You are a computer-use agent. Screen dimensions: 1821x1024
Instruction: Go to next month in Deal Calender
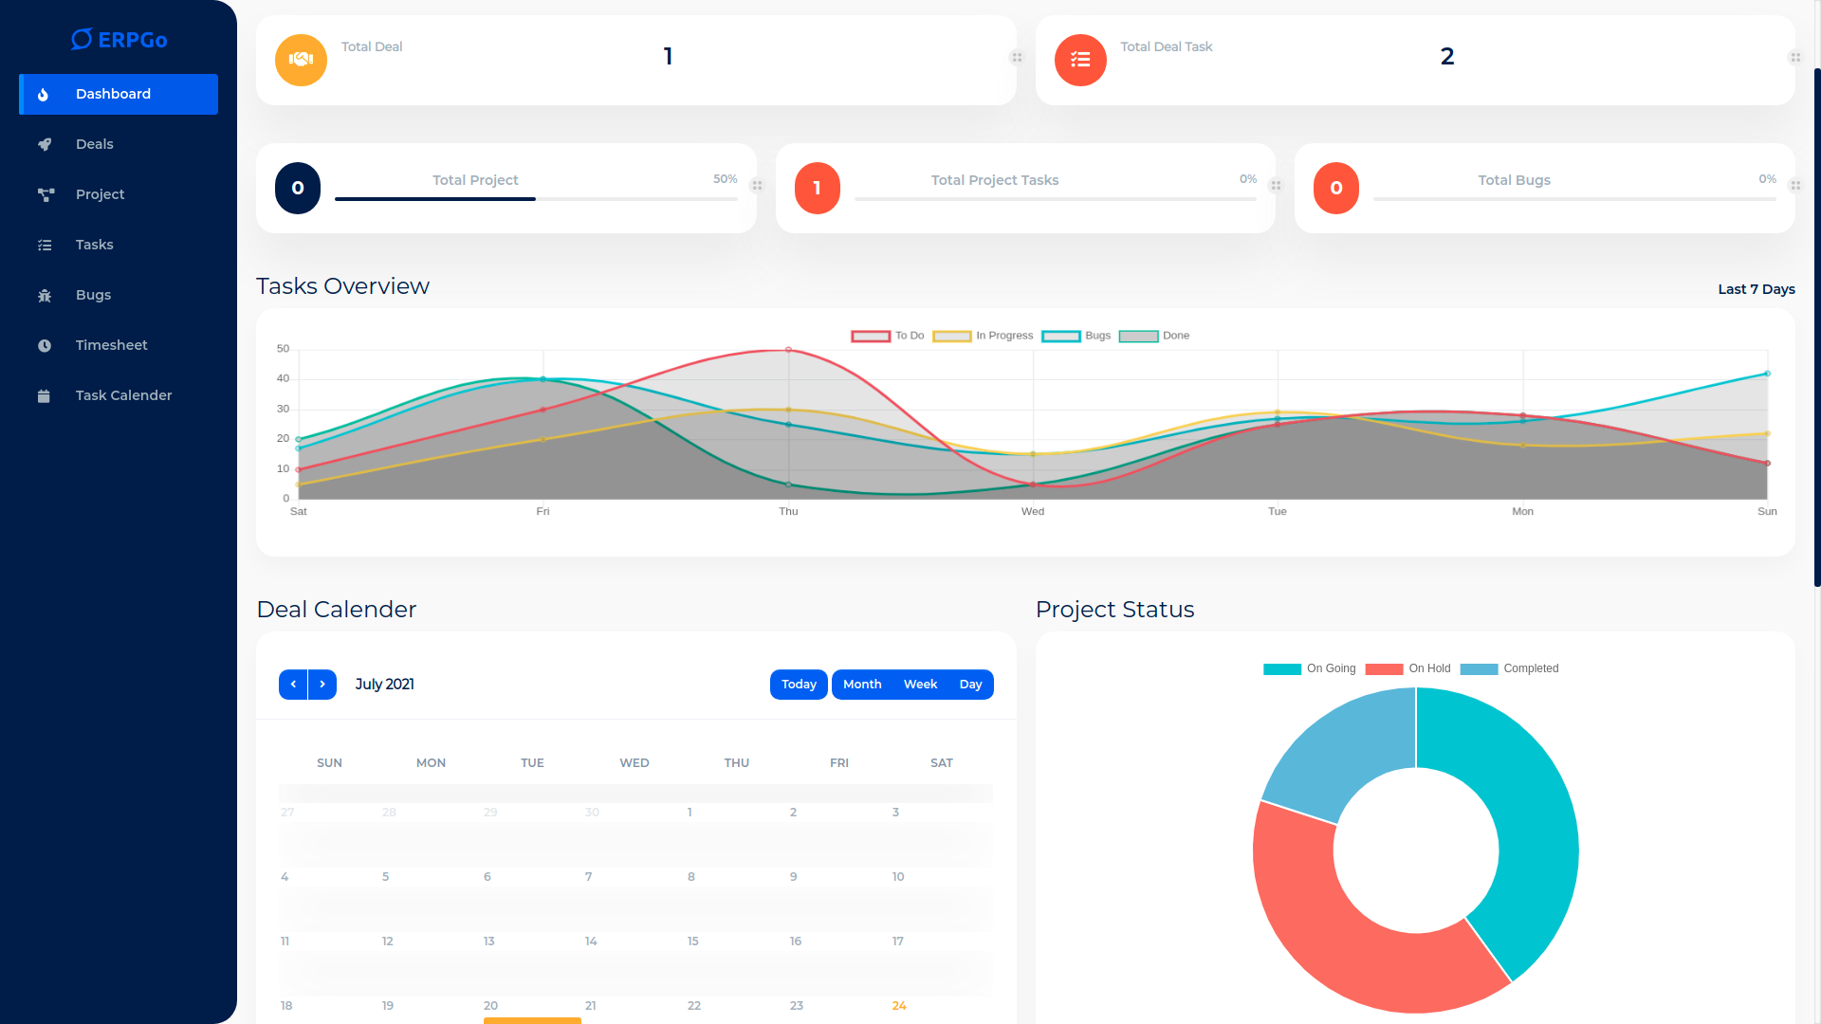pyautogui.click(x=322, y=685)
